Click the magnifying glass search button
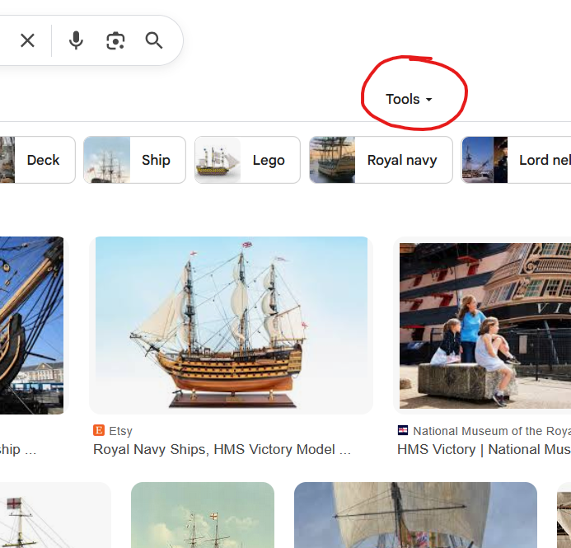Viewport: 571px width, 548px height. click(x=154, y=40)
